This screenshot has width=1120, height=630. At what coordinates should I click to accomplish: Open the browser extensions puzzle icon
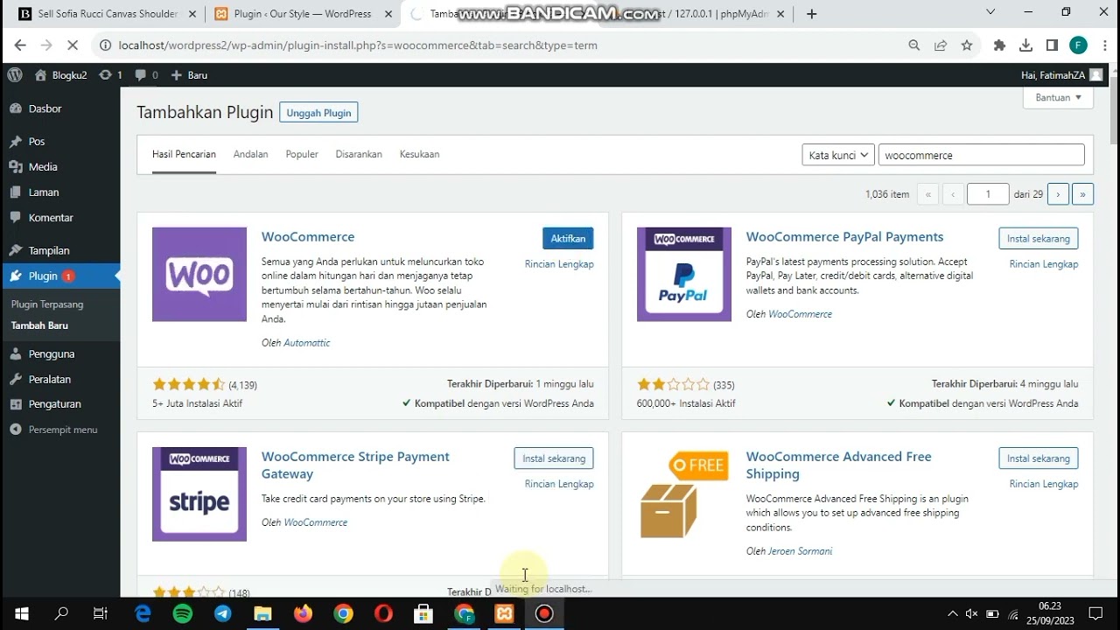(x=999, y=45)
